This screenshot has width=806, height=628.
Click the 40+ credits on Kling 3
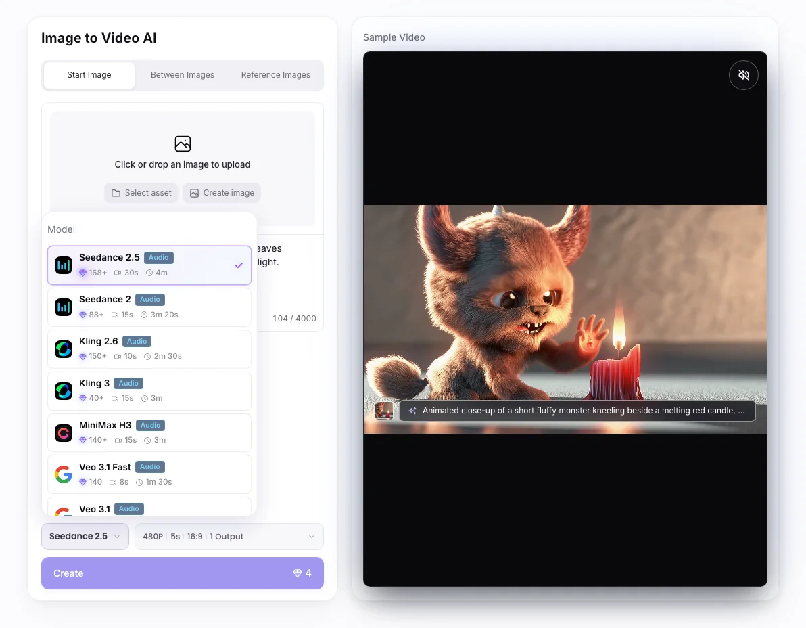click(96, 398)
